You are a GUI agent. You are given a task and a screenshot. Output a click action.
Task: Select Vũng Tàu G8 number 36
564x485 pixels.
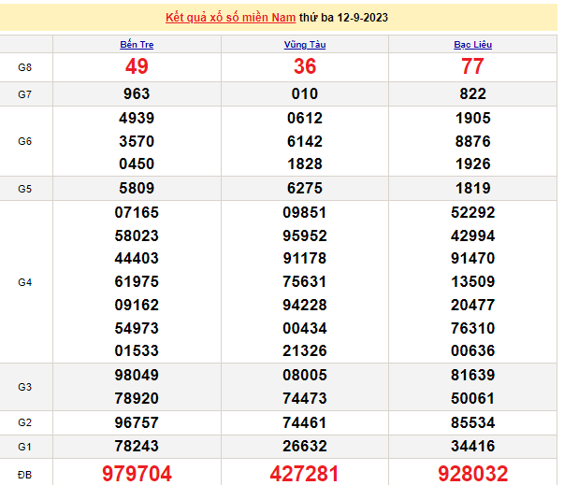pos(304,66)
